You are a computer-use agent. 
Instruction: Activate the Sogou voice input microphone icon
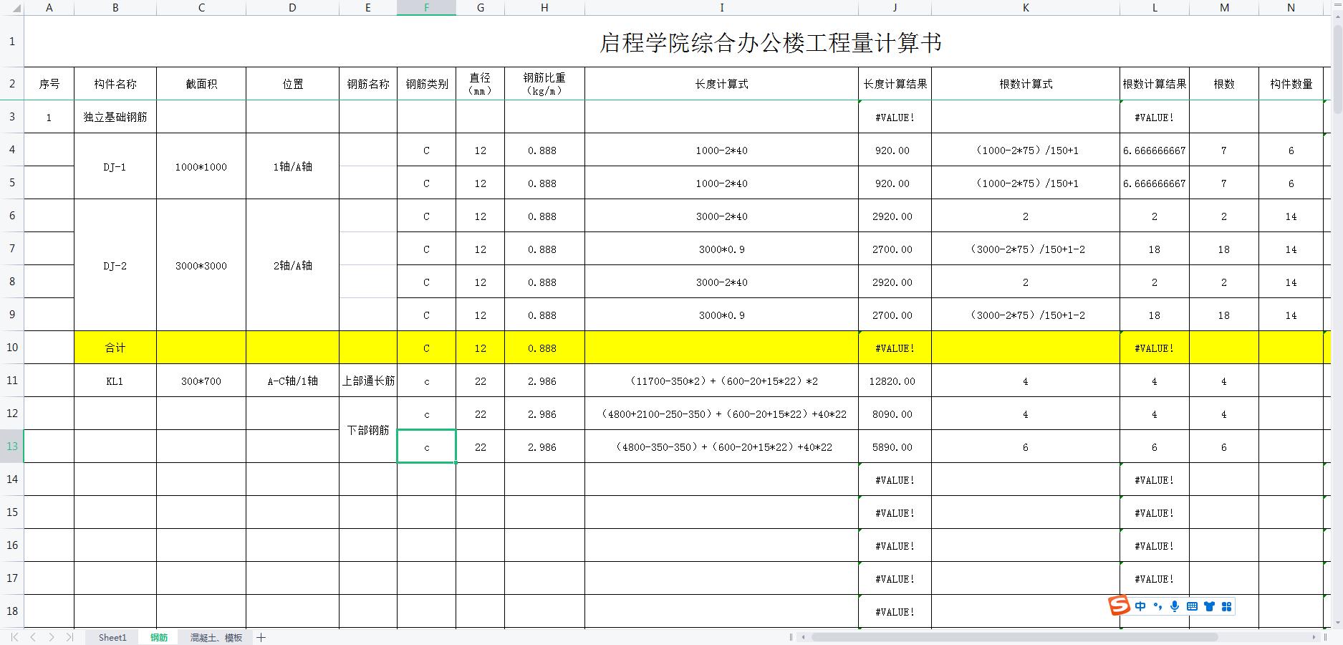point(1175,606)
